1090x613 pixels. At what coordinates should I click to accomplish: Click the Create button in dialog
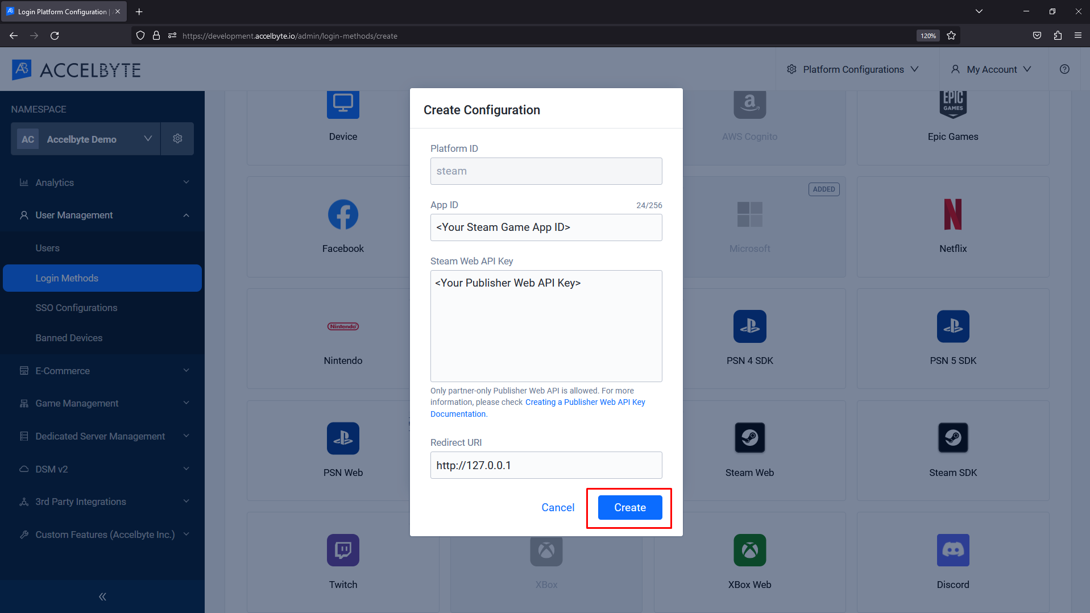[x=630, y=507]
